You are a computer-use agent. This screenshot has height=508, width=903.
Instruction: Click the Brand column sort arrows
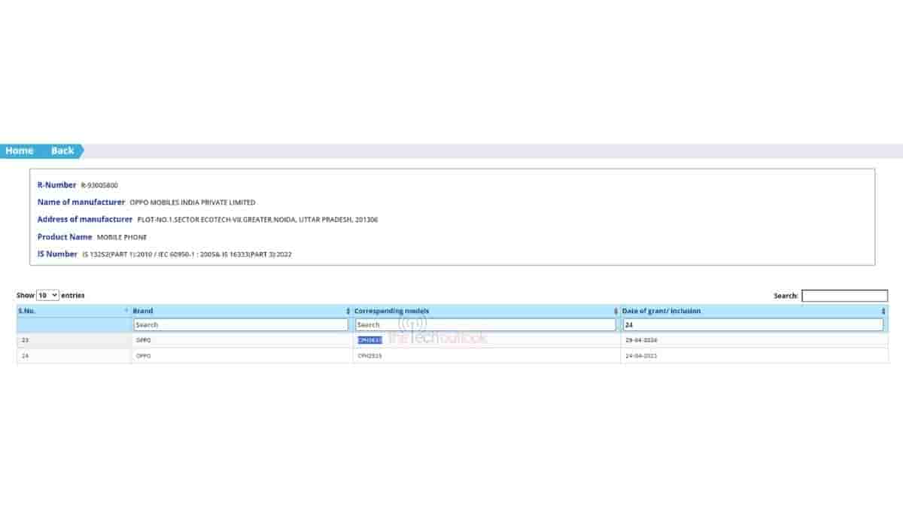tap(348, 311)
